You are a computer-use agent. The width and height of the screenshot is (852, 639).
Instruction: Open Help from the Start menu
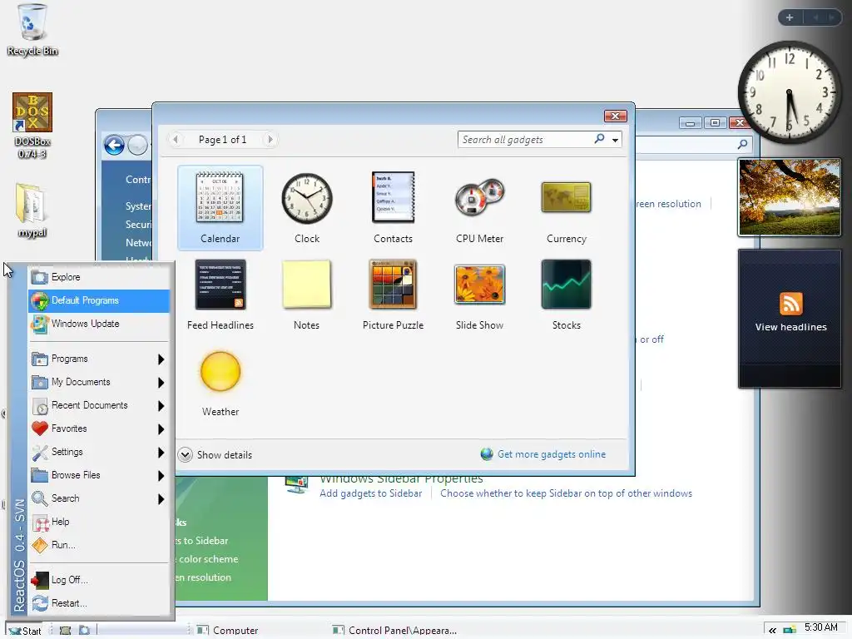[99, 523]
